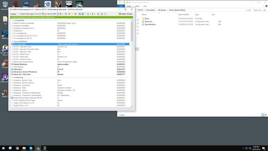Click the Inspector vertical scrollbar thumb

(x=132, y=31)
